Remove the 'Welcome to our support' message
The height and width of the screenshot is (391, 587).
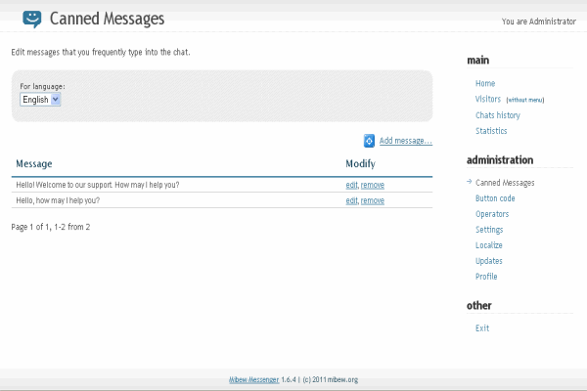[x=373, y=185]
